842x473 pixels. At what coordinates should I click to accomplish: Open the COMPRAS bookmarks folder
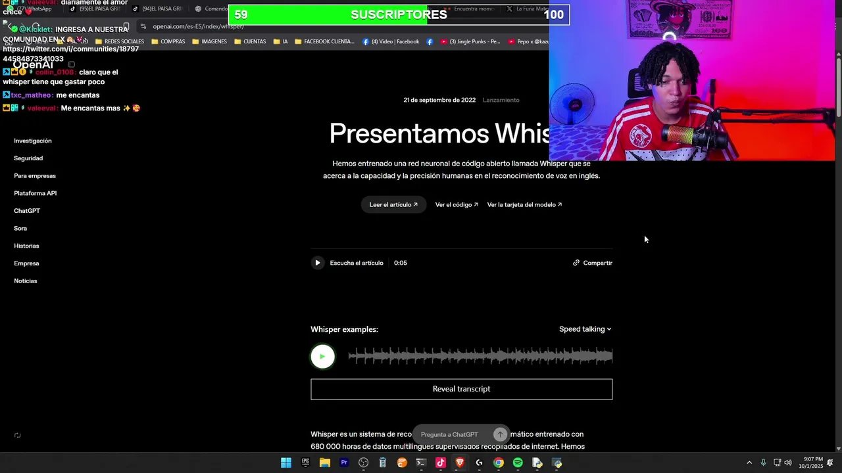tap(168, 41)
